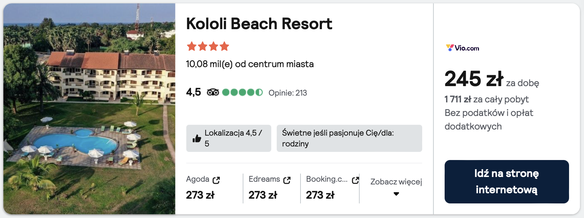The image size is (584, 218).
Task: Click the thumbs-up icon in the Lokalizacja badge
Action: click(197, 138)
